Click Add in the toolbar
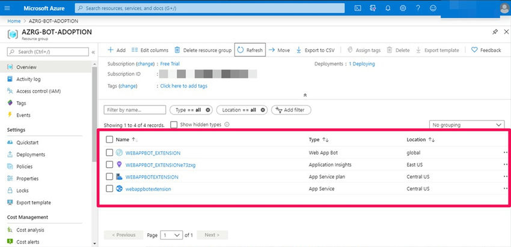Viewport: 511px width, 247px height. pyautogui.click(x=117, y=50)
